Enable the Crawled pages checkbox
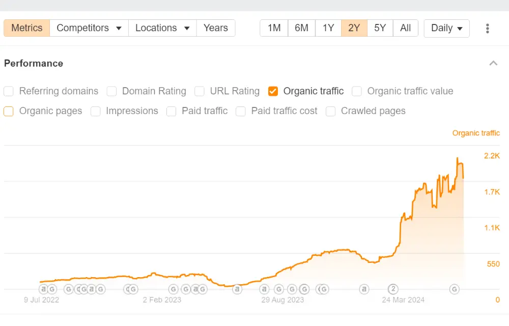This screenshot has width=509, height=326. [x=331, y=111]
